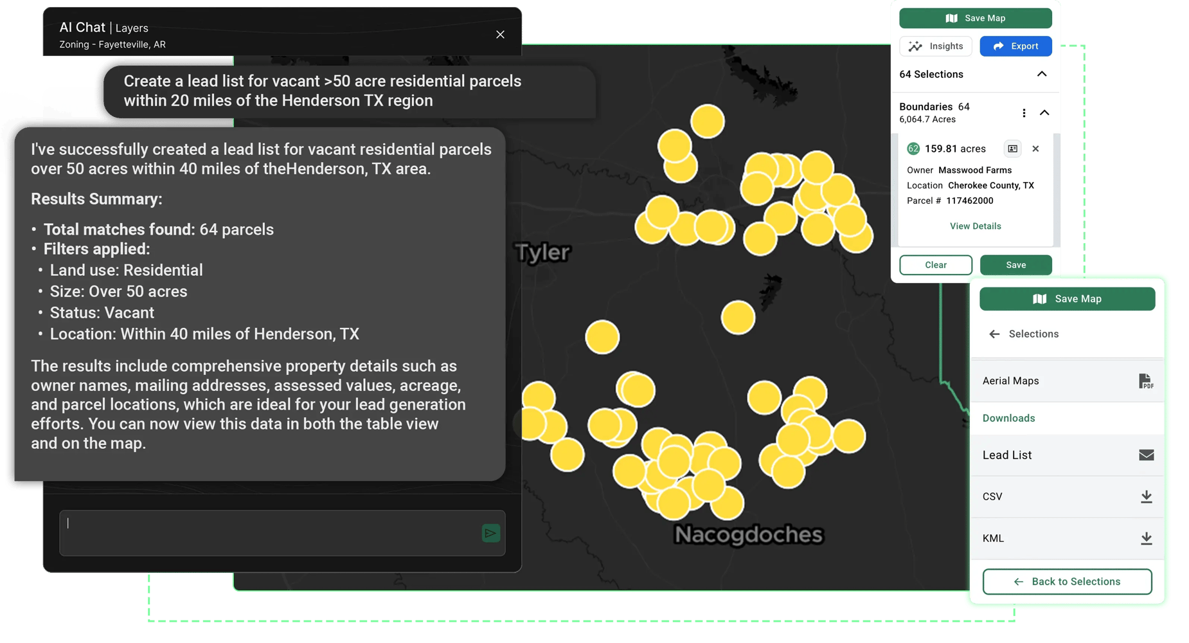This screenshot has height=643, width=1189.
Task: Collapse the Boundaries list chevron
Action: [x=1044, y=113]
